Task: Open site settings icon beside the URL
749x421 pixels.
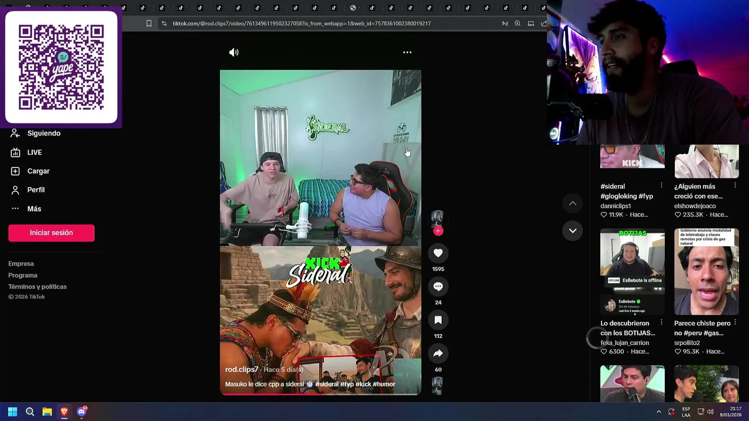Action: pyautogui.click(x=164, y=23)
